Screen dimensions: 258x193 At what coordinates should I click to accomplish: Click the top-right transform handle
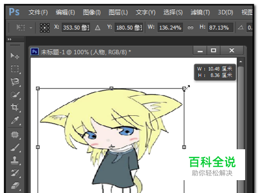(x=184, y=89)
